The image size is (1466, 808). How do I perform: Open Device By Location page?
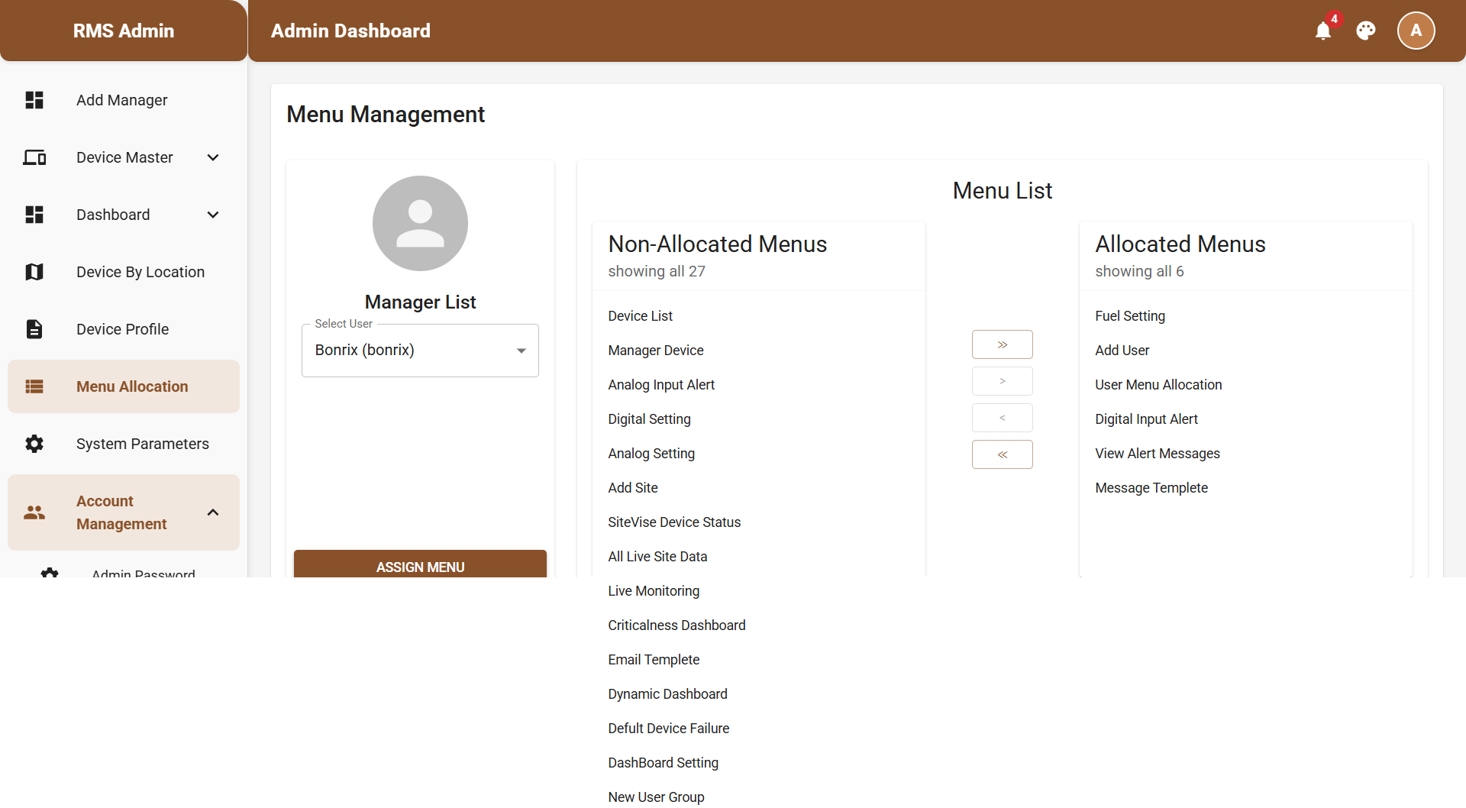(x=124, y=272)
